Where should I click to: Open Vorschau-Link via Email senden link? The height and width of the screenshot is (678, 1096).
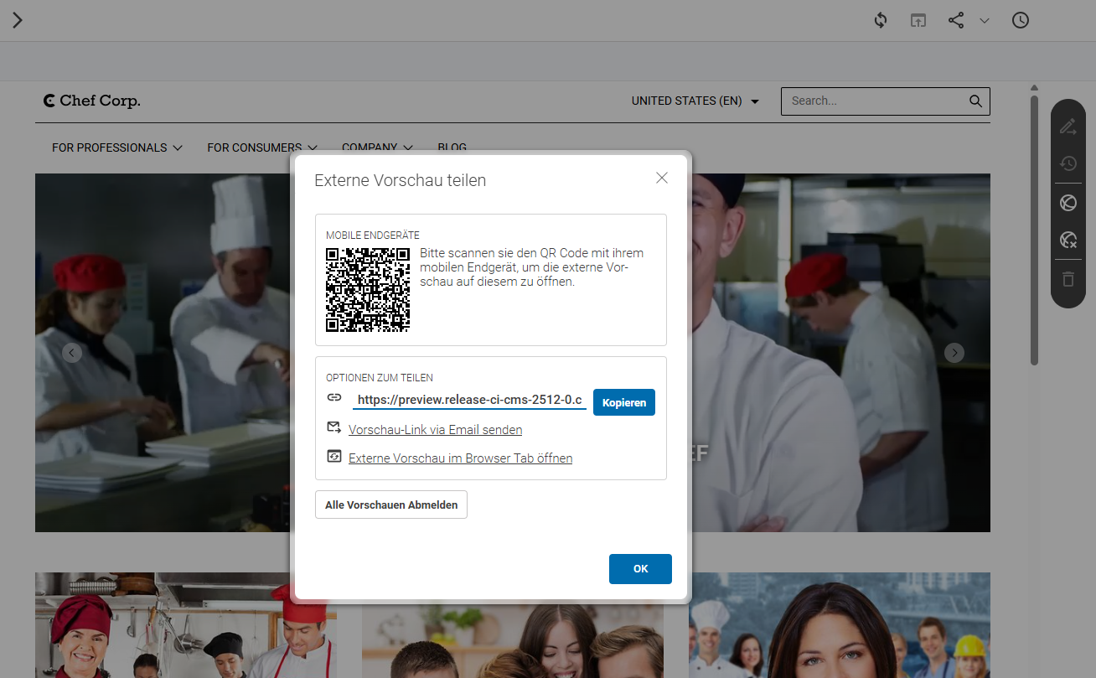coord(435,430)
